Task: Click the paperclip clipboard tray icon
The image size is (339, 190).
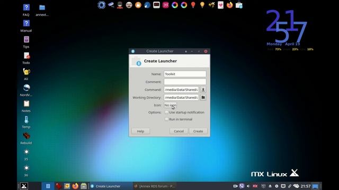Action: [290, 186]
